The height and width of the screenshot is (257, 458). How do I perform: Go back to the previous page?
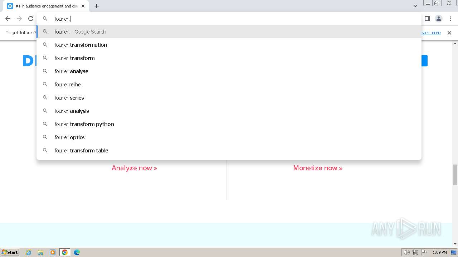[8, 19]
